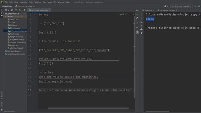Open the View menu
Viewport: 201px width, 113px height.
pos(16,2)
